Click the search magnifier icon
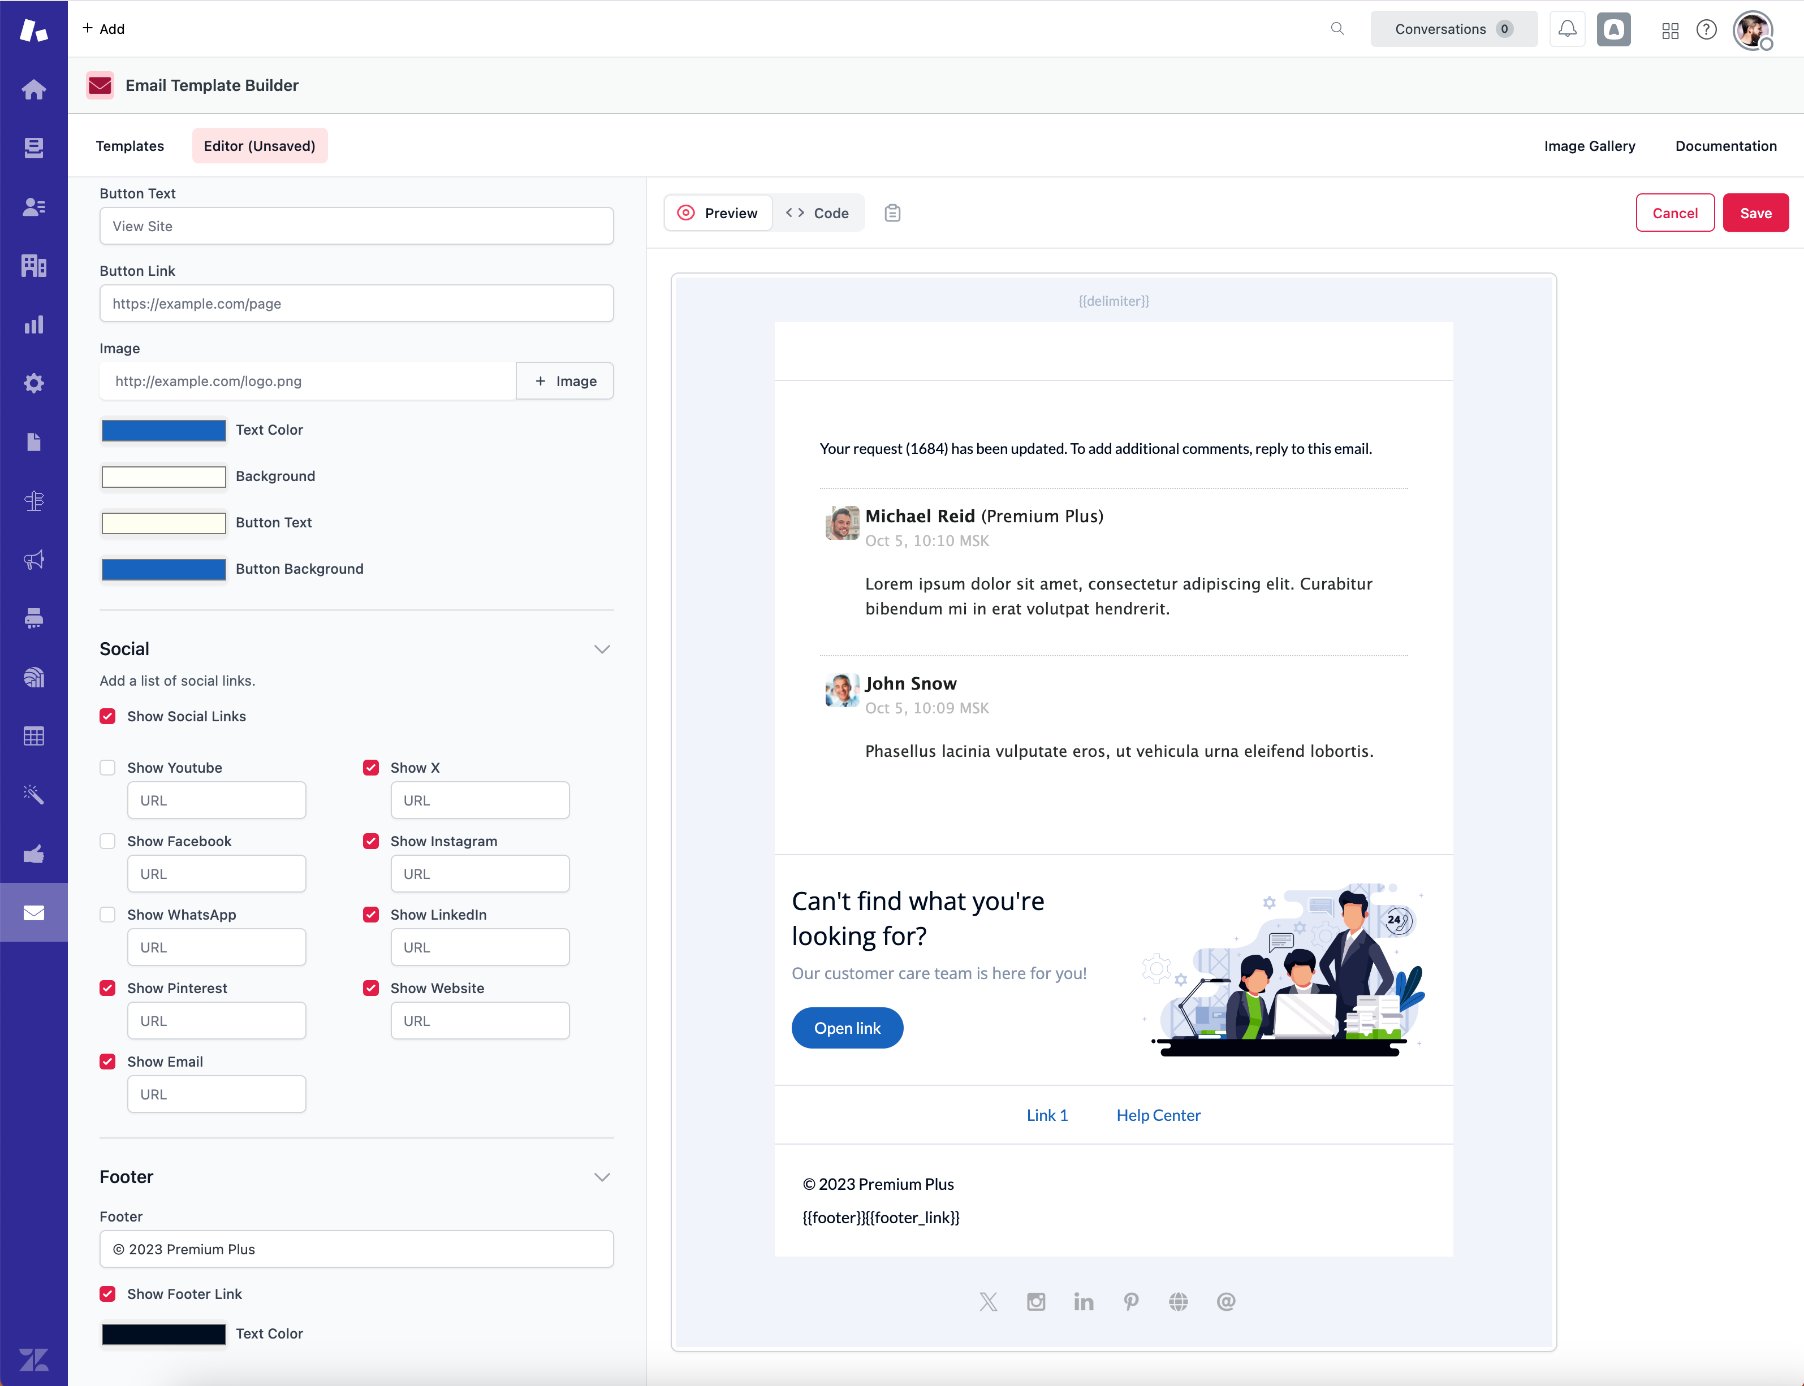Screen dimensions: 1804x1386 [x=1337, y=29]
